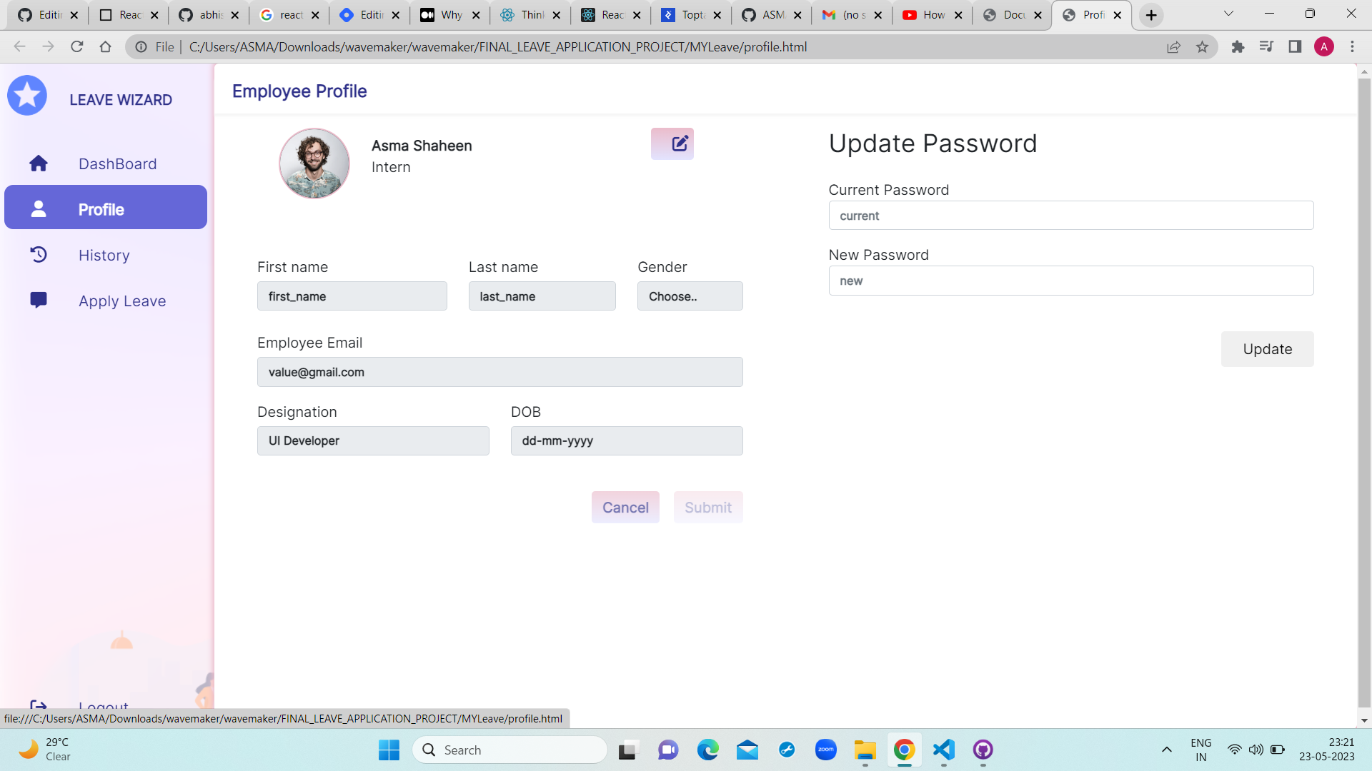Image resolution: width=1372 pixels, height=771 pixels.
Task: Click the History clock icon
Action: coord(39,254)
